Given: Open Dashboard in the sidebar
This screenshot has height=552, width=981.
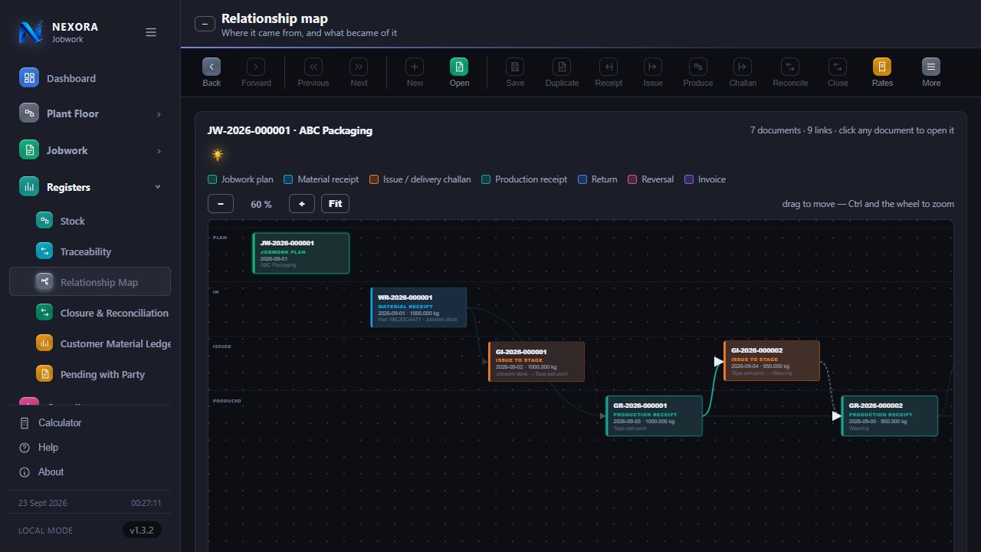Looking at the screenshot, I should [90, 77].
